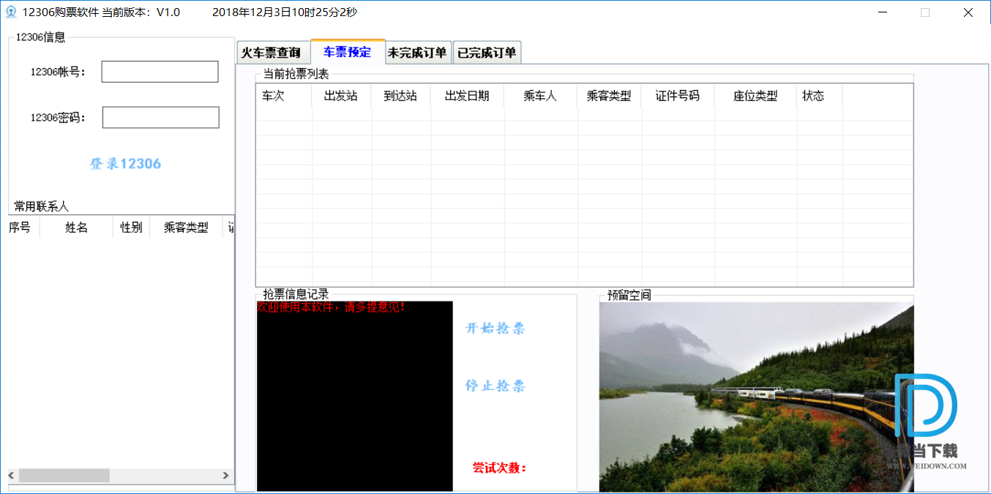Click the 开始抢票 button
The height and width of the screenshot is (494, 991).
point(495,328)
